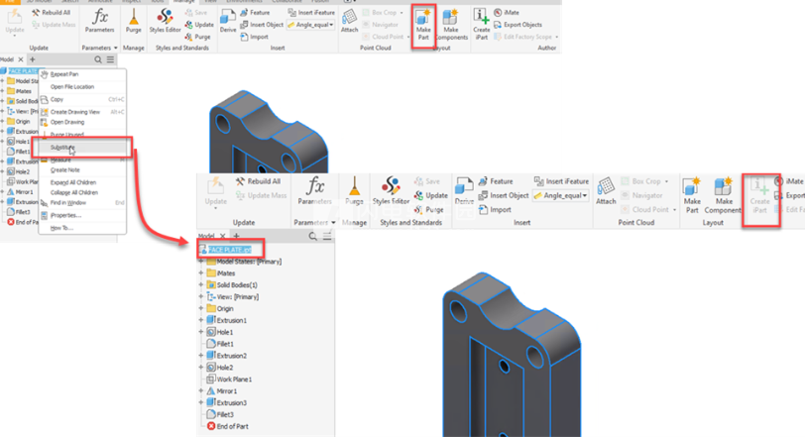805x437 pixels.
Task: Select Work Plane1 in lower browser
Action: click(x=234, y=380)
